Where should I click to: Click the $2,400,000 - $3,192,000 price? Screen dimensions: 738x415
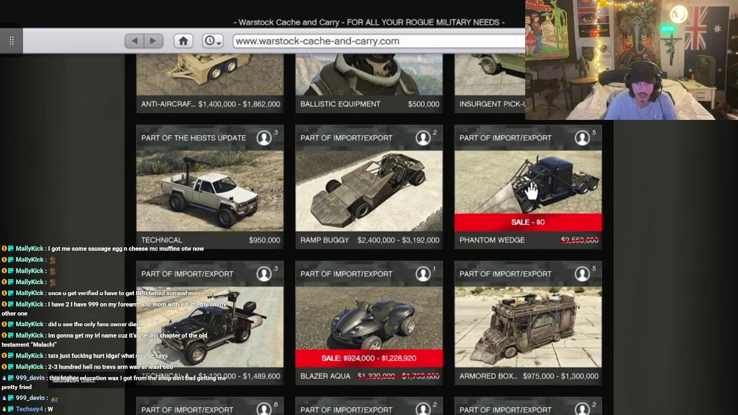click(398, 240)
